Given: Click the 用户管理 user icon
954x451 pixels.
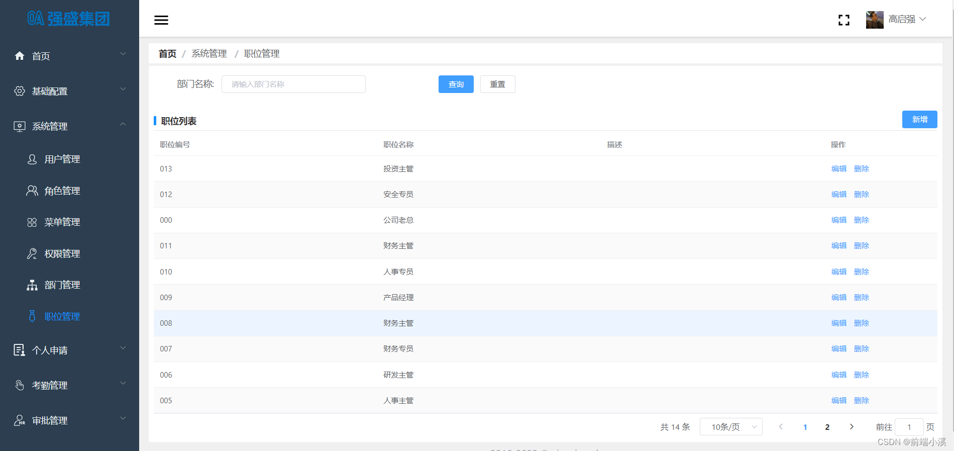Looking at the screenshot, I should coord(32,159).
